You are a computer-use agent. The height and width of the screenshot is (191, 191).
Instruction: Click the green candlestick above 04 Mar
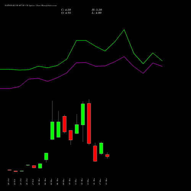[x=46, y=156]
